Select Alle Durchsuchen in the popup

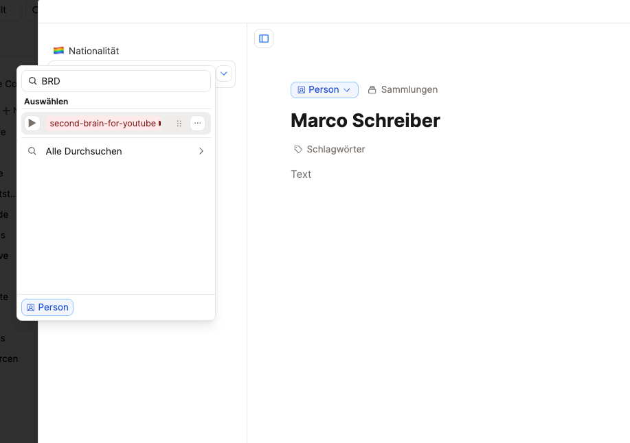[x=84, y=151]
